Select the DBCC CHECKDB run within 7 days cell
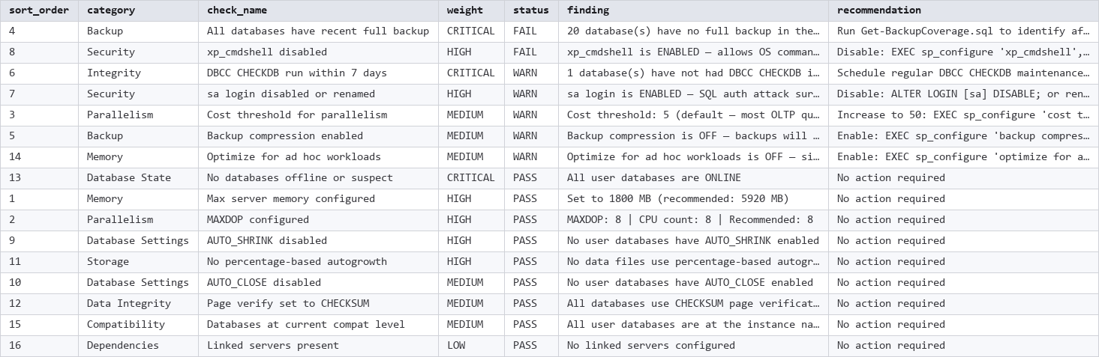This screenshot has width=1099, height=357. tap(318, 73)
